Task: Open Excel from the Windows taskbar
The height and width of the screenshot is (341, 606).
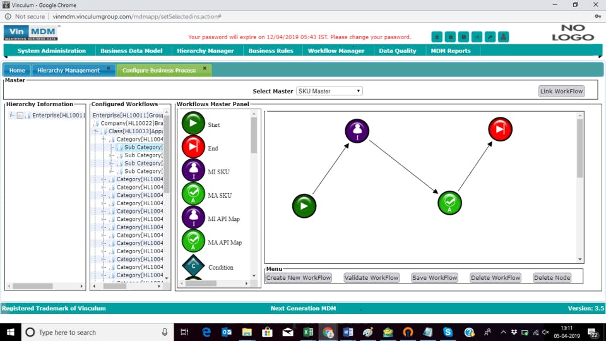Action: [x=308, y=332]
